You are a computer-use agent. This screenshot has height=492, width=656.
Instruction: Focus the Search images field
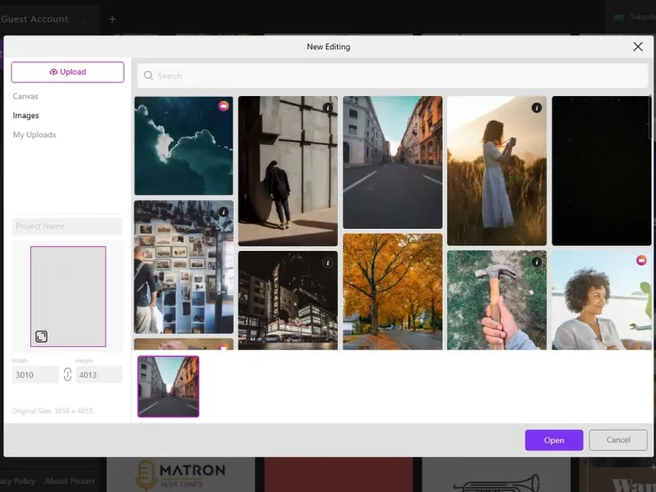coord(393,75)
